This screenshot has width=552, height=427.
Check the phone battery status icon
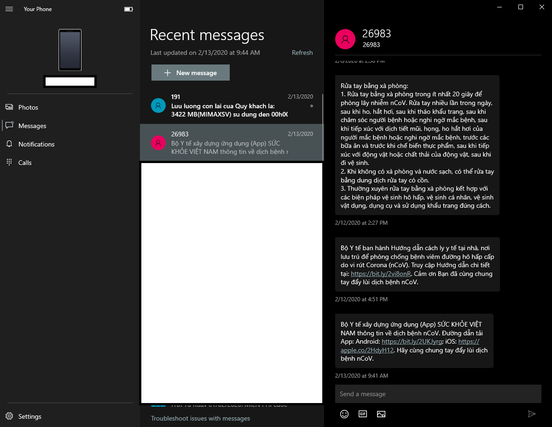point(128,9)
